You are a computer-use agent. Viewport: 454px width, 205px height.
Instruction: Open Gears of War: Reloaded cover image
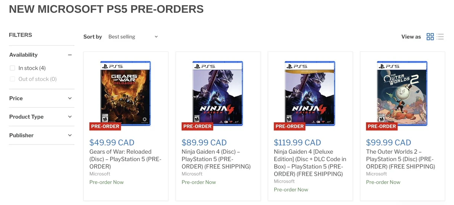click(x=126, y=94)
